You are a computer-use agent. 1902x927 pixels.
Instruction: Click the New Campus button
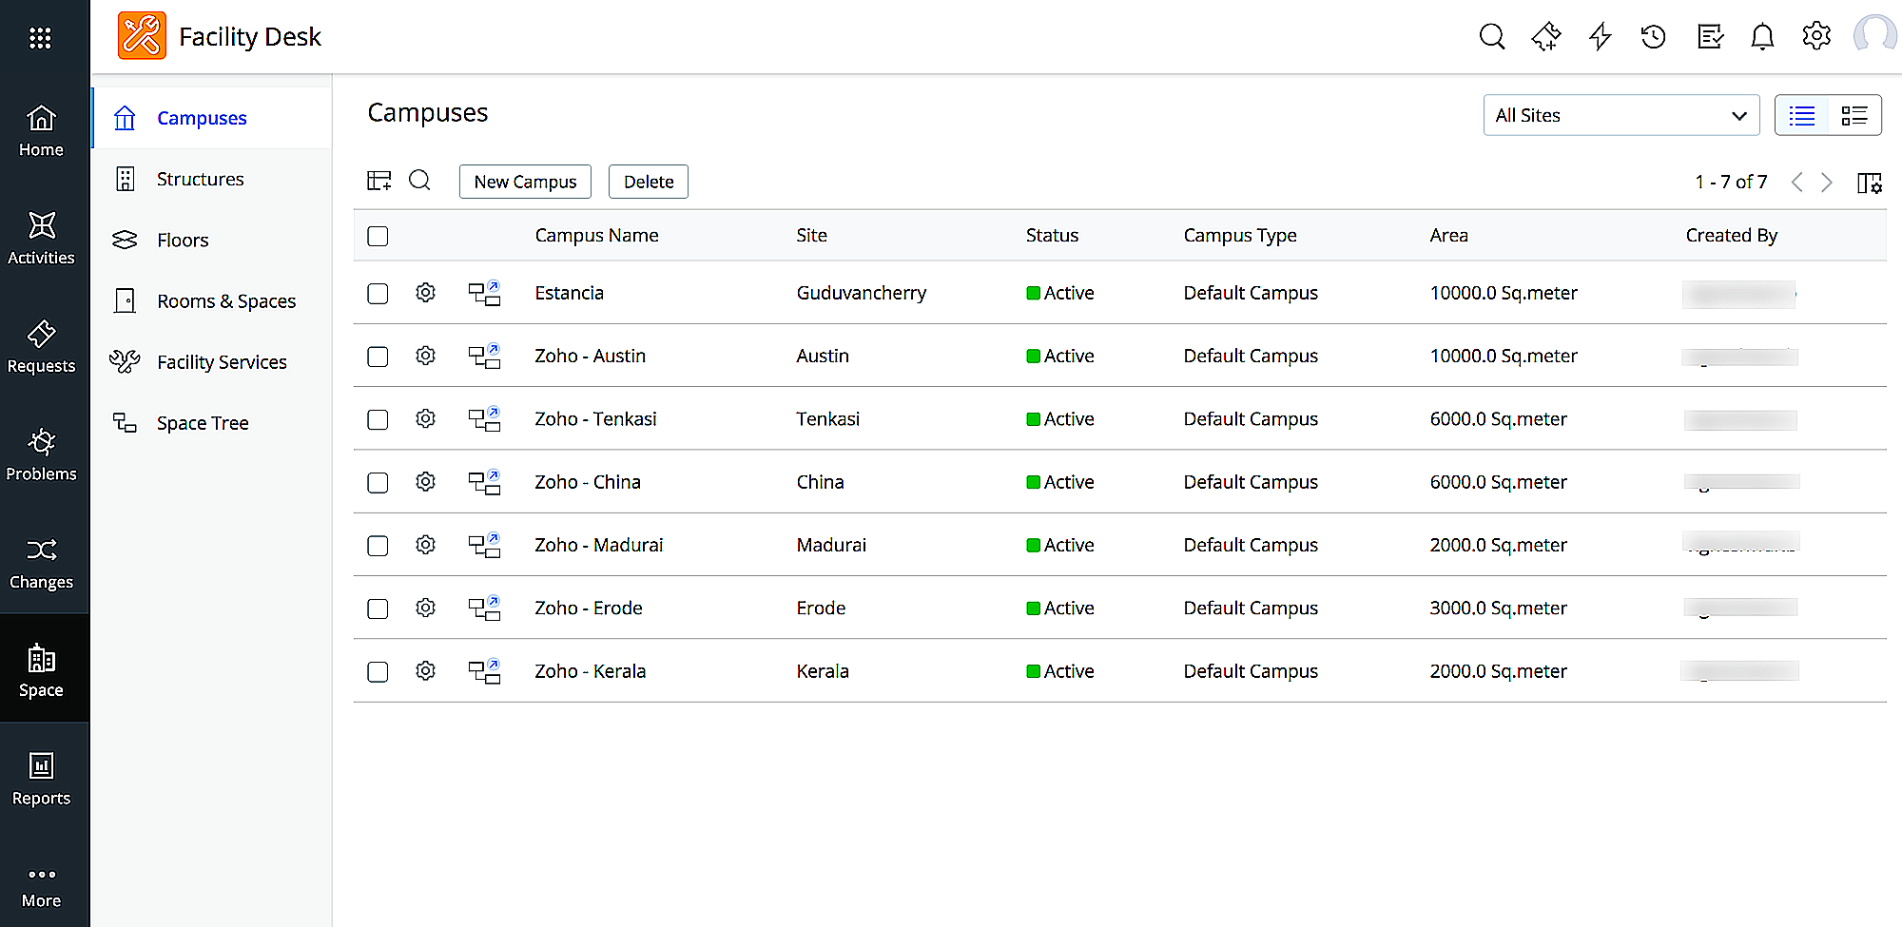click(525, 182)
